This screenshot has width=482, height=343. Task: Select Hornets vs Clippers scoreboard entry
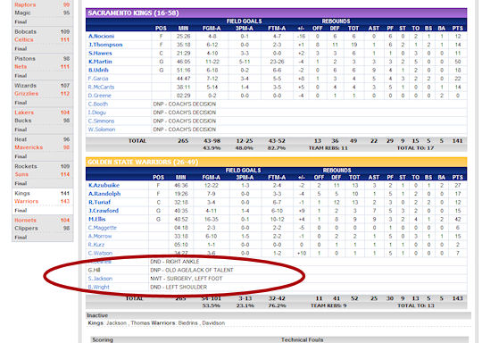click(x=43, y=228)
